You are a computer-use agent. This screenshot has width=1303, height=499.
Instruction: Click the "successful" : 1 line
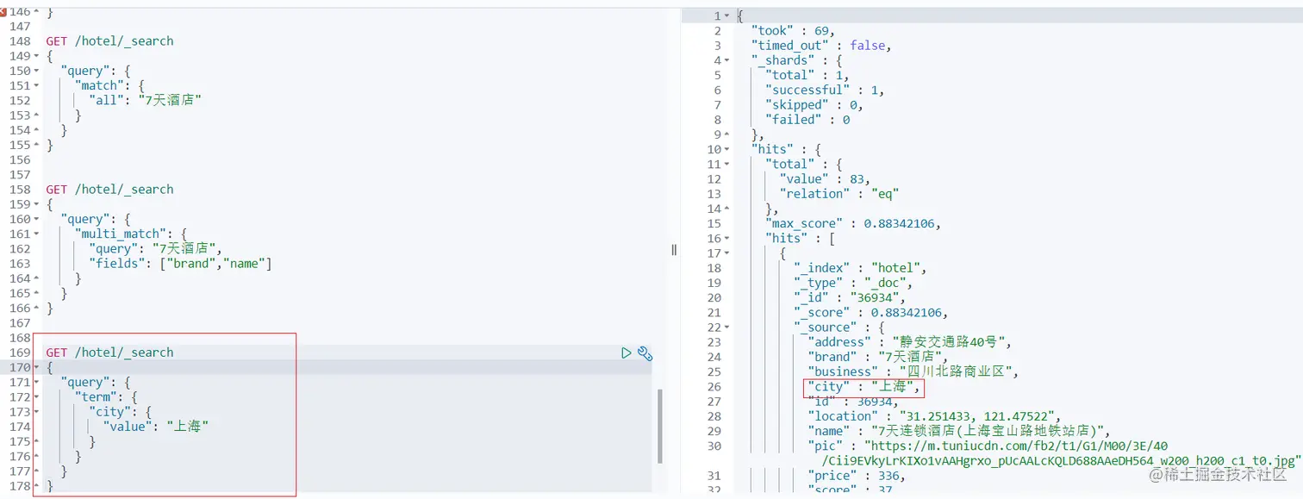(x=825, y=90)
